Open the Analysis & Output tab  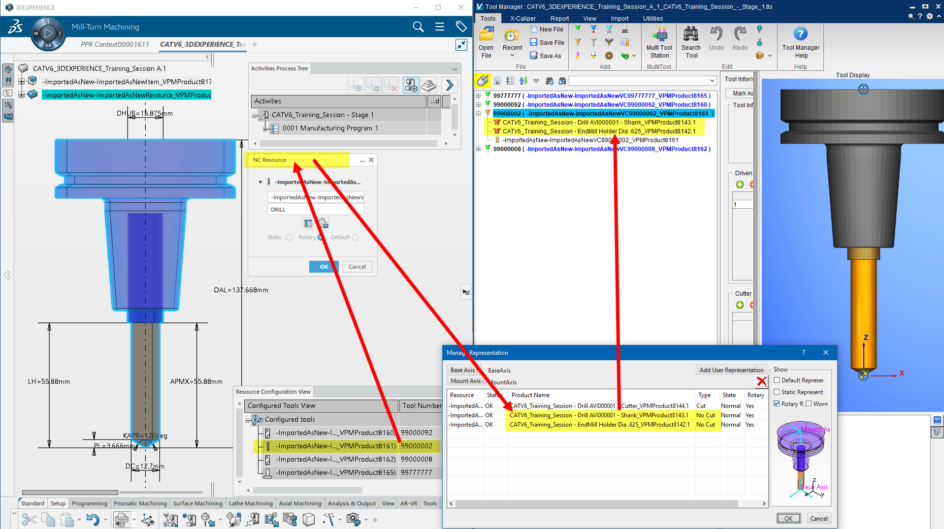click(x=352, y=503)
